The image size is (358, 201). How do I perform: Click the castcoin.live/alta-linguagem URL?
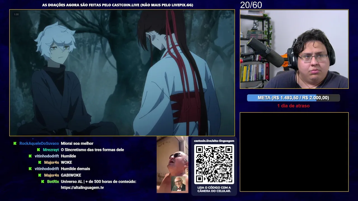pyautogui.click(x=214, y=141)
